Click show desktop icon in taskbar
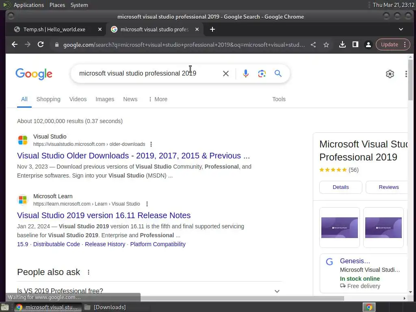Image resolution: width=416 pixels, height=312 pixels. click(4, 307)
